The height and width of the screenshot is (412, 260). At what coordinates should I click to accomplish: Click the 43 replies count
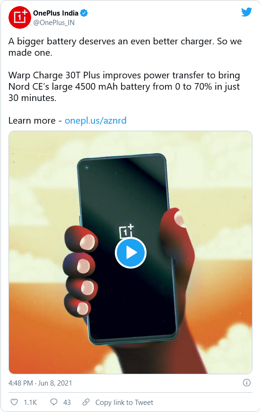67,402
